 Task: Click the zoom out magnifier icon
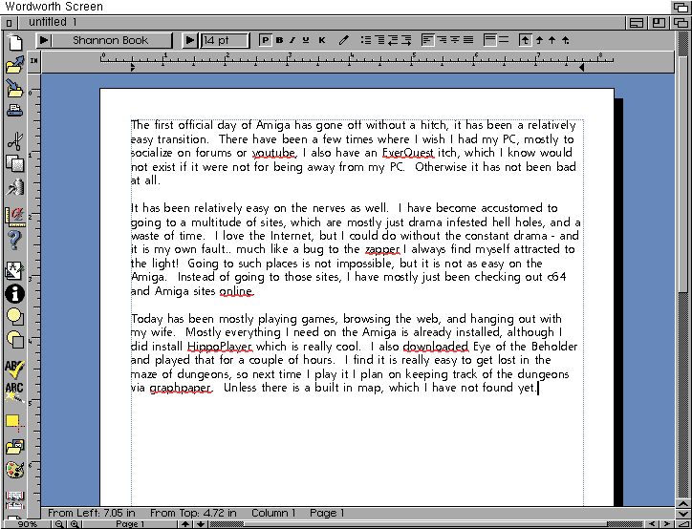(x=59, y=524)
